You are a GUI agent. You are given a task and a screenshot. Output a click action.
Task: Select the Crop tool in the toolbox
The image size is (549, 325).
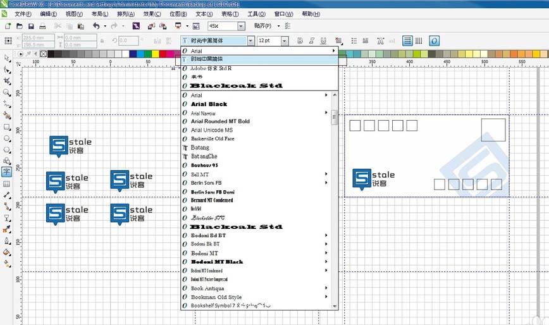click(x=7, y=81)
